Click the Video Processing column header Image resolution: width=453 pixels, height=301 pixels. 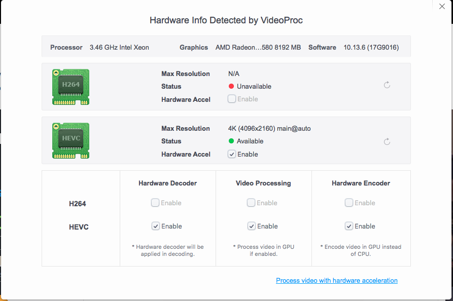point(263,183)
